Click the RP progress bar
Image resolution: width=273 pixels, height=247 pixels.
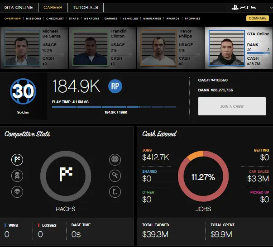click(x=114, y=107)
